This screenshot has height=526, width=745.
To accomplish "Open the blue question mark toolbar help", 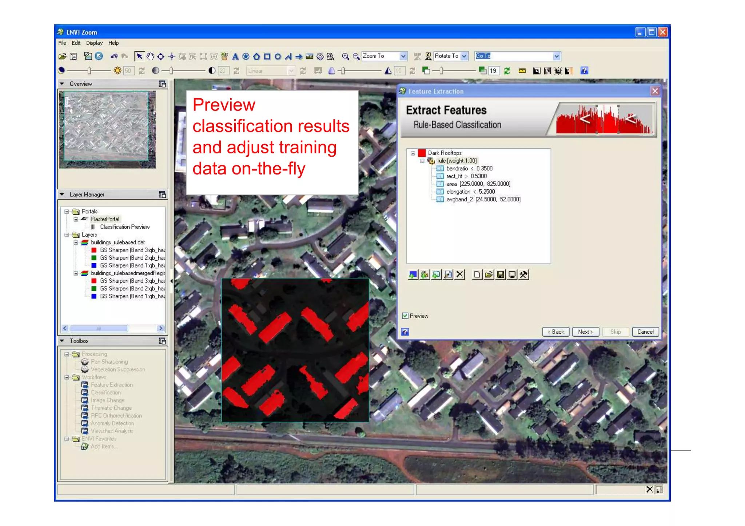I will click(584, 71).
